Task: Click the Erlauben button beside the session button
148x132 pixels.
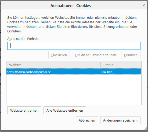Action: click(x=131, y=55)
